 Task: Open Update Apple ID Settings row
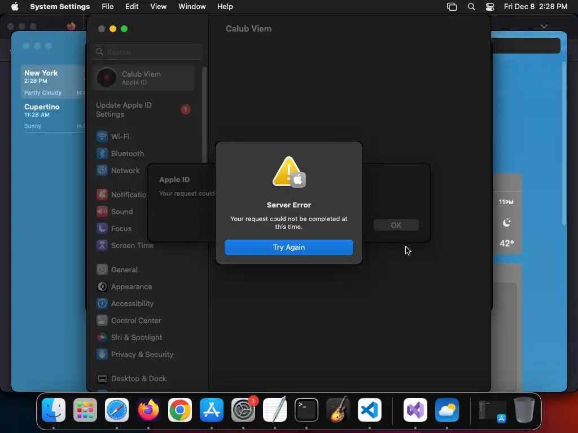143,110
